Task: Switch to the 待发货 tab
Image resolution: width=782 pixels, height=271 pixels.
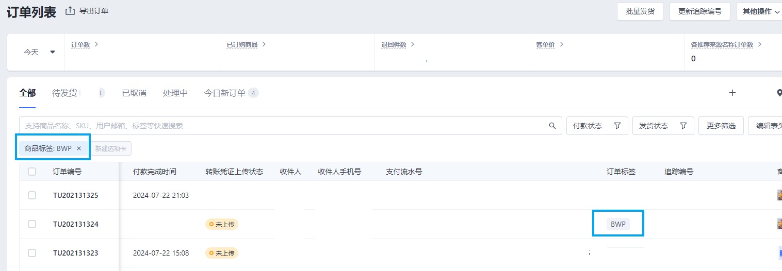Action: point(64,93)
